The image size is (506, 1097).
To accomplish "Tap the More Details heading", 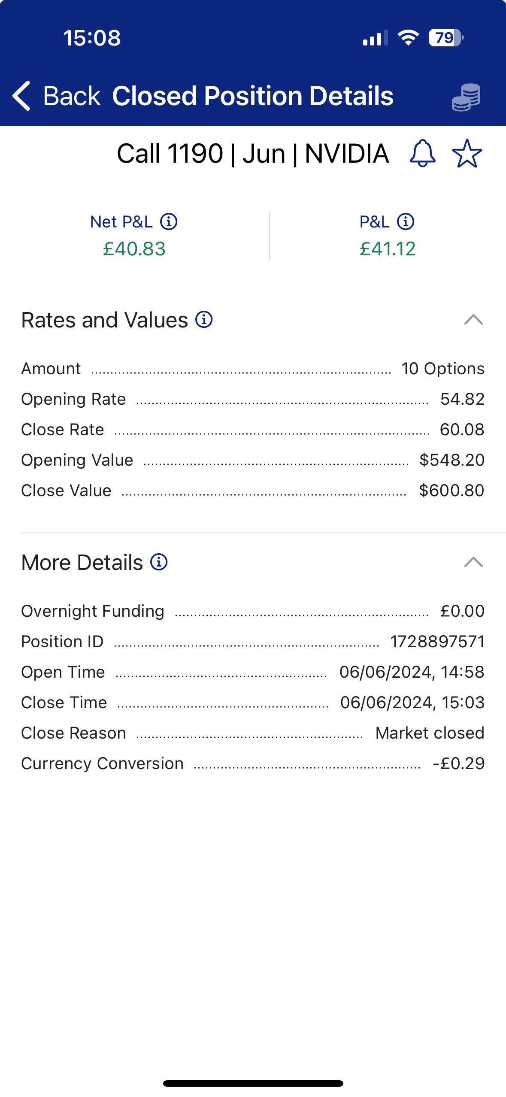I will coord(82,563).
